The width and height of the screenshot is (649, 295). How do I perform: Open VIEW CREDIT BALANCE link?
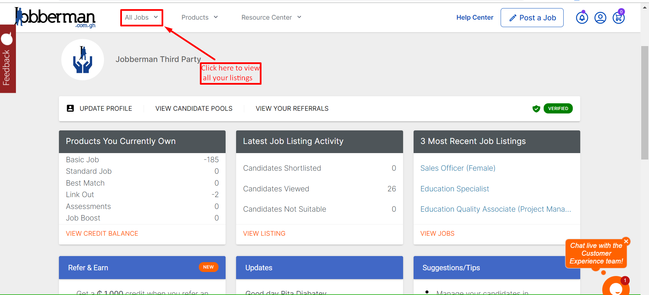coord(102,233)
